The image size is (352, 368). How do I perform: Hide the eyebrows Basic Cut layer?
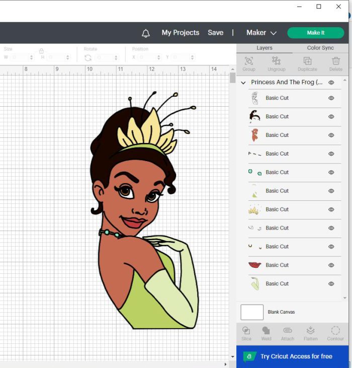(x=331, y=154)
